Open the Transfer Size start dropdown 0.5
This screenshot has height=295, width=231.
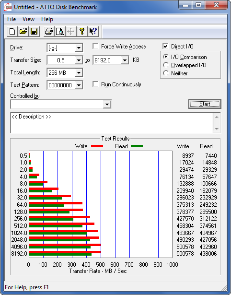[79, 60]
